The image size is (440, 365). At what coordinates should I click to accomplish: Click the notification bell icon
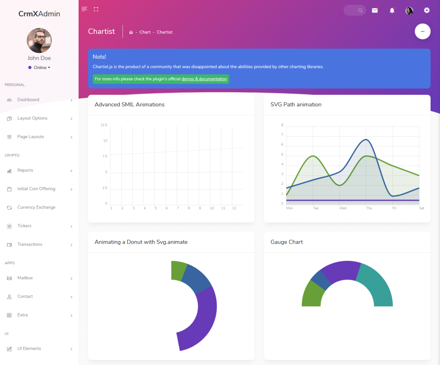pos(392,10)
